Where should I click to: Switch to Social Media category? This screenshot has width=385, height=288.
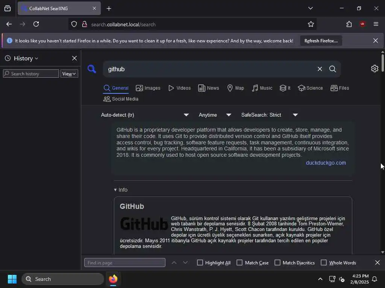tap(121, 99)
